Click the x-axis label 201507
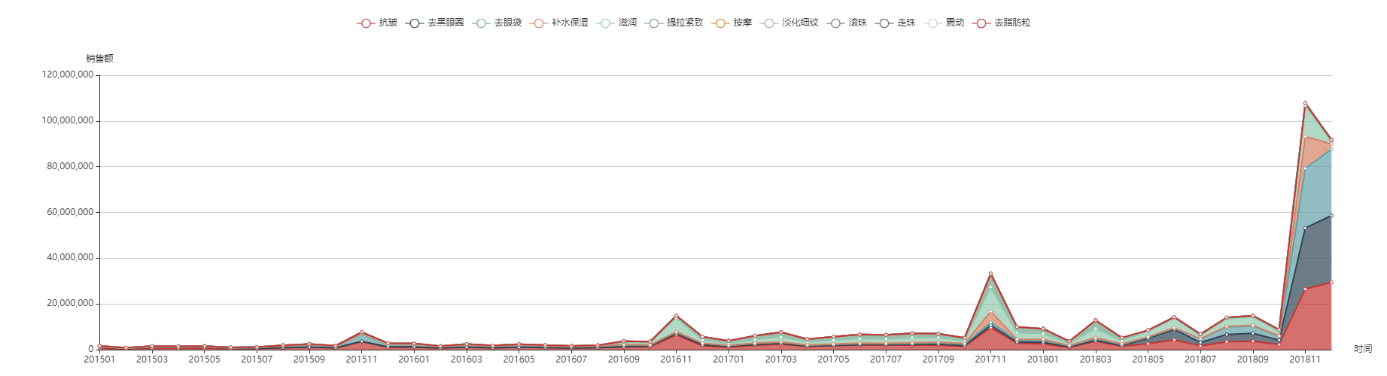Image resolution: width=1387 pixels, height=376 pixels. 257,359
